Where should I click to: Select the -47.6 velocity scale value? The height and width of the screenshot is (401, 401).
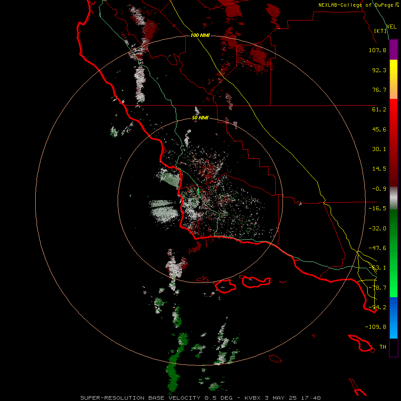click(377, 248)
